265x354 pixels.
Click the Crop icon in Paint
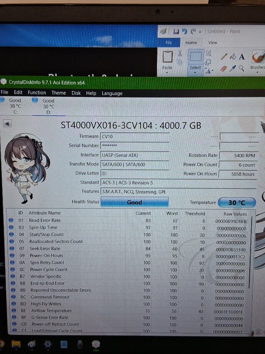[209, 53]
